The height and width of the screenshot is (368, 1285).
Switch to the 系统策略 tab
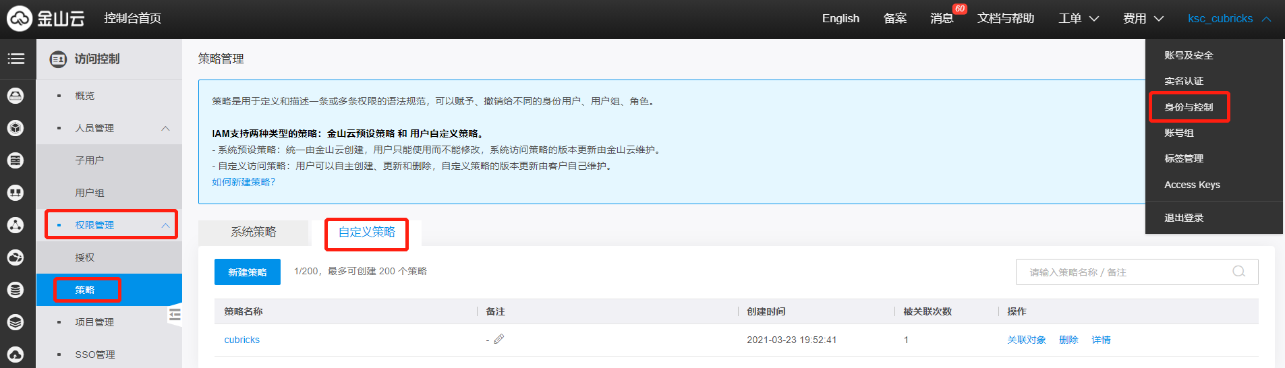254,232
